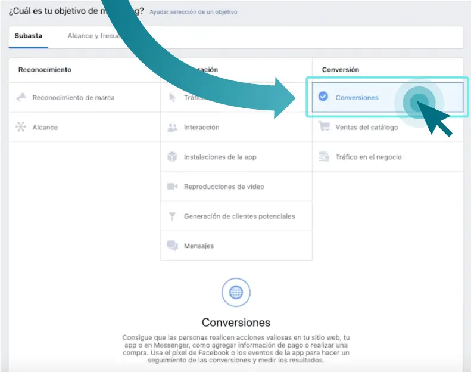Viewport: 471px width, 372px height.
Task: Select Generación de clientes potenciales
Action: (x=239, y=216)
